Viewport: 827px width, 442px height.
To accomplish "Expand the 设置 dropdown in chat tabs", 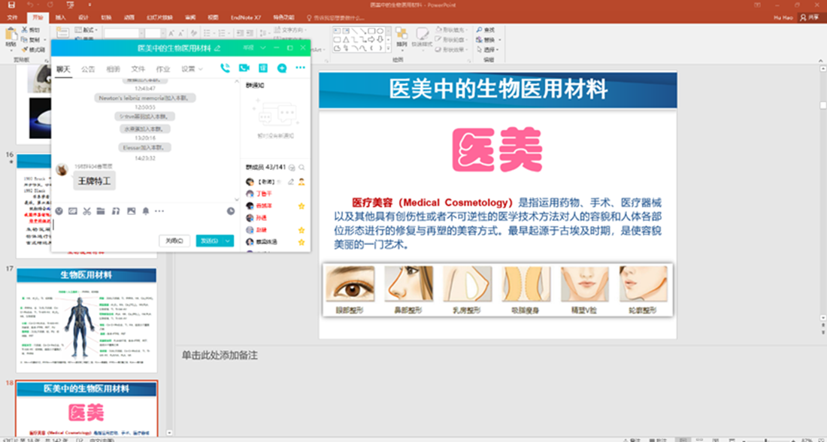I will pos(192,69).
